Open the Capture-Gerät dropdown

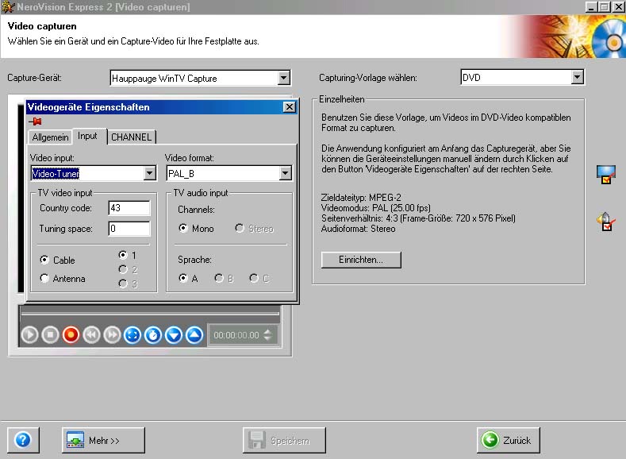(283, 78)
